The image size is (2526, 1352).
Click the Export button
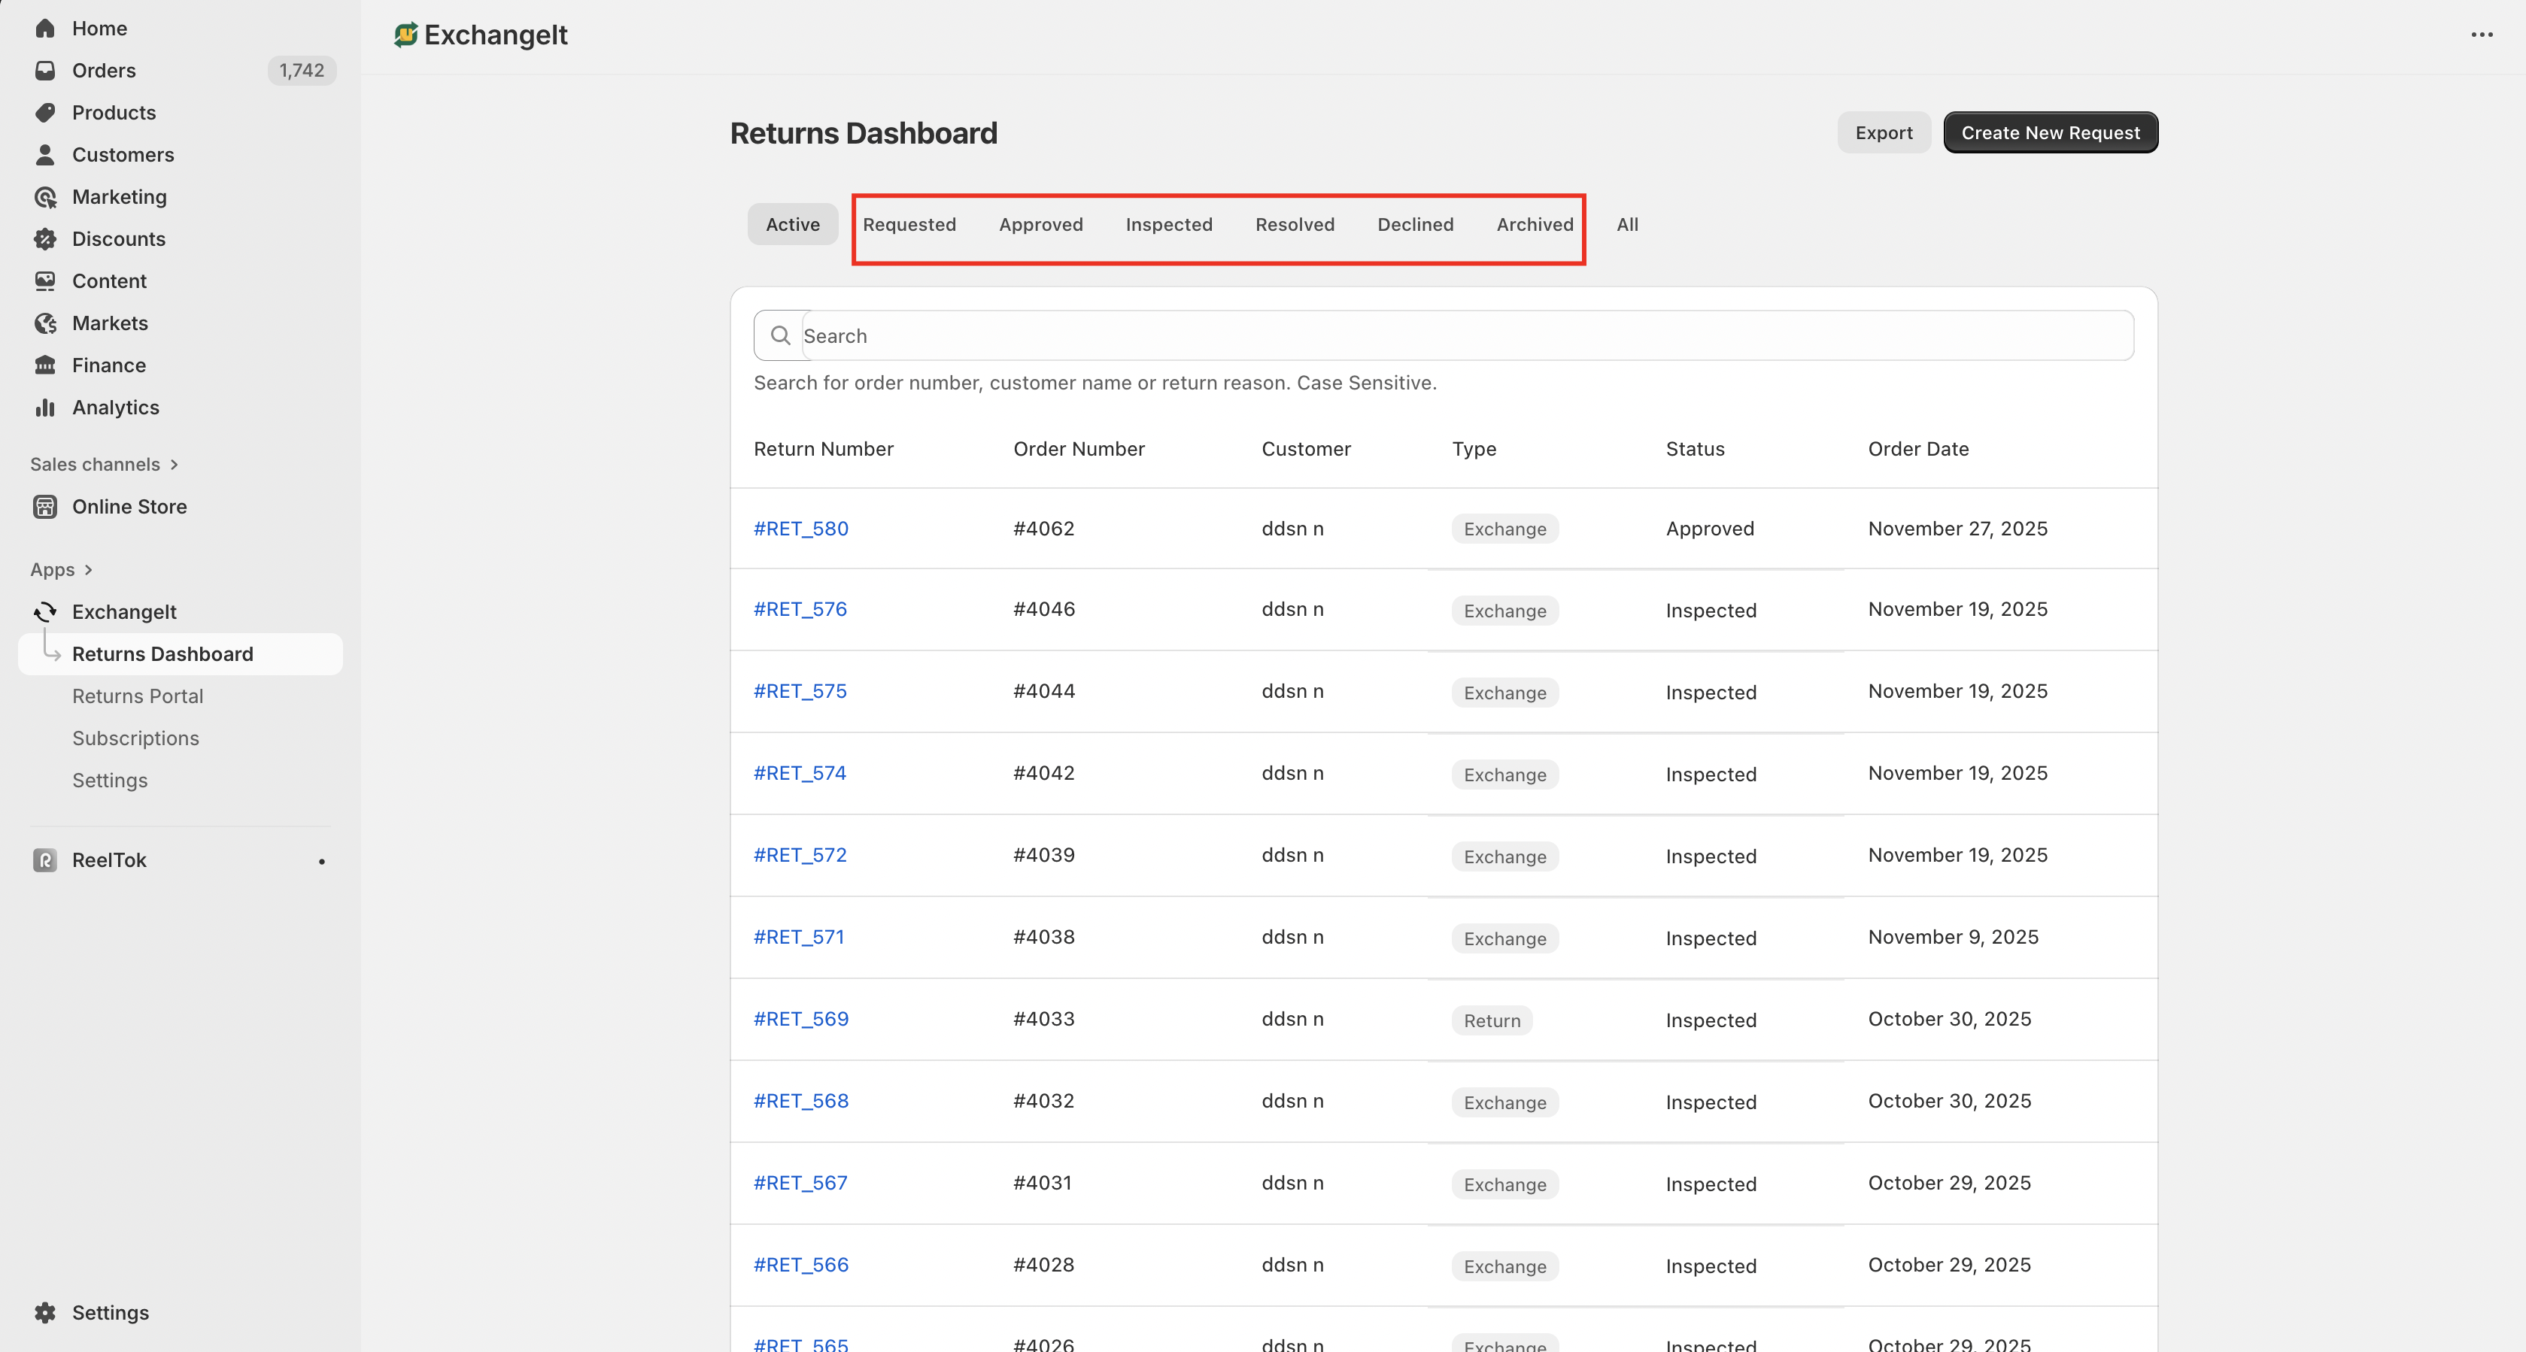[1883, 132]
